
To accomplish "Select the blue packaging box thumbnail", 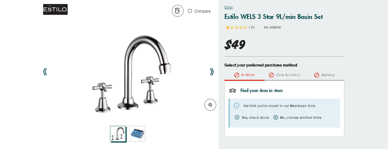I will (137, 134).
